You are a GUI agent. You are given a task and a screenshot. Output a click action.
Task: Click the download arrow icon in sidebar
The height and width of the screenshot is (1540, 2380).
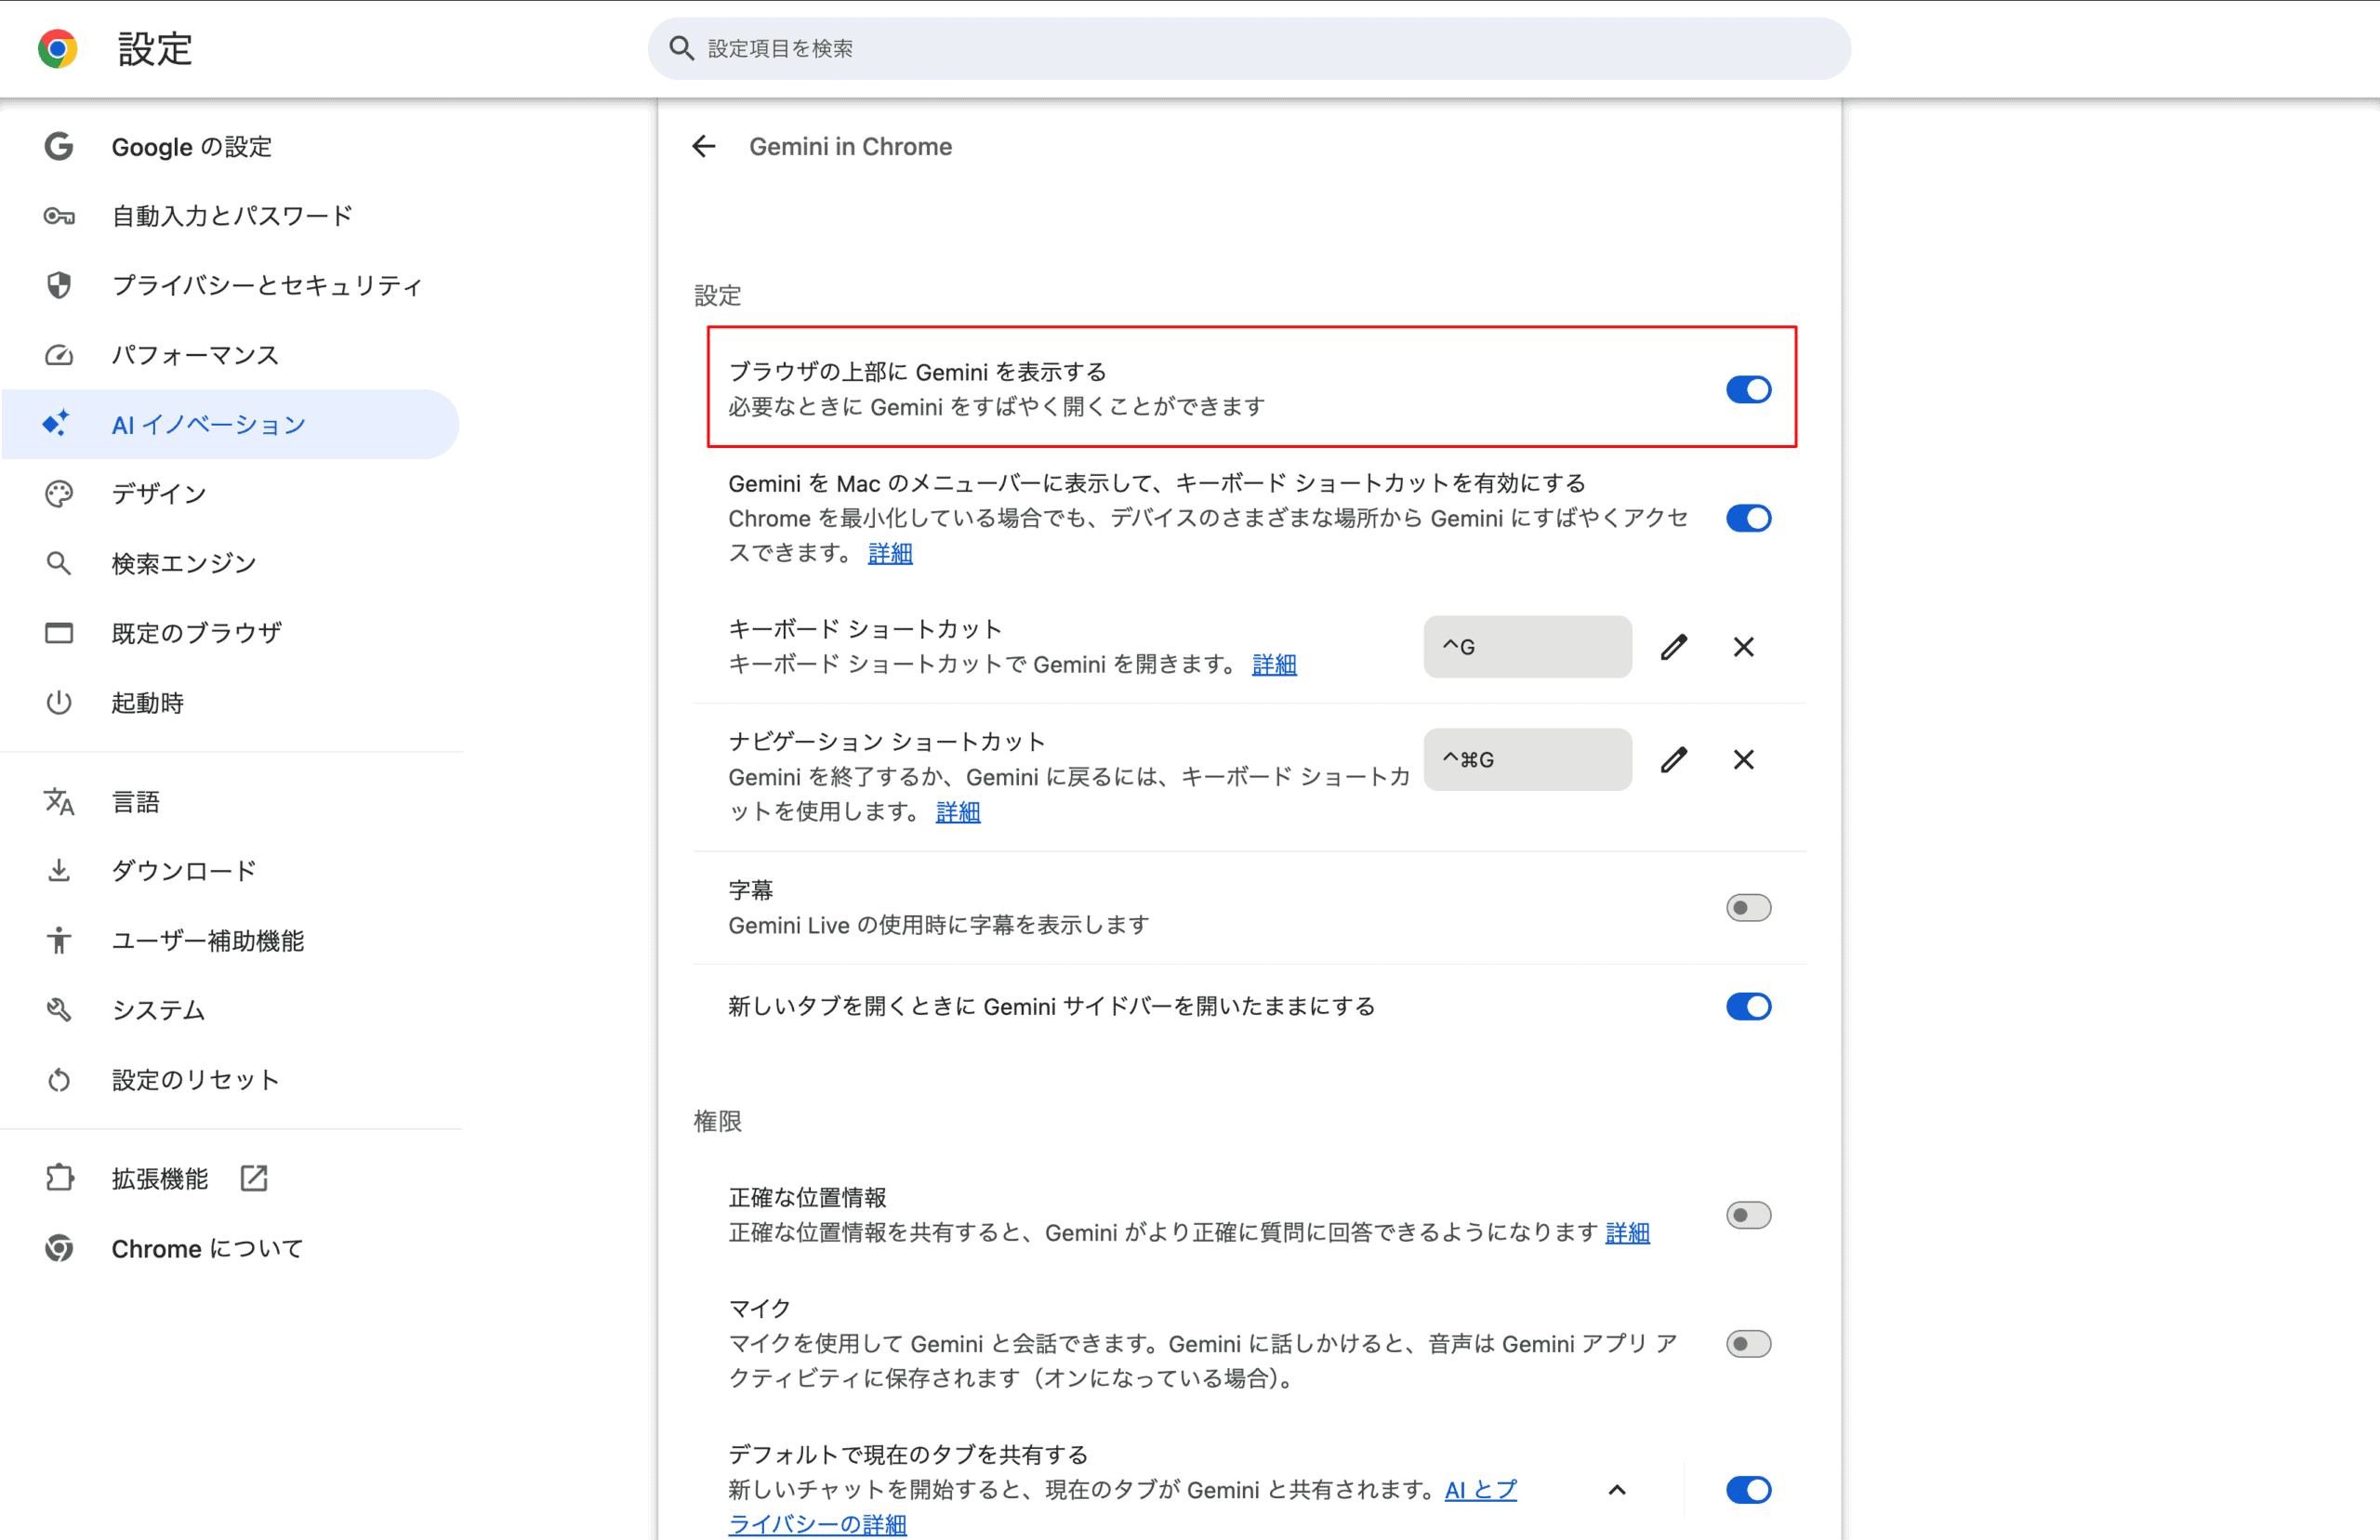click(59, 871)
